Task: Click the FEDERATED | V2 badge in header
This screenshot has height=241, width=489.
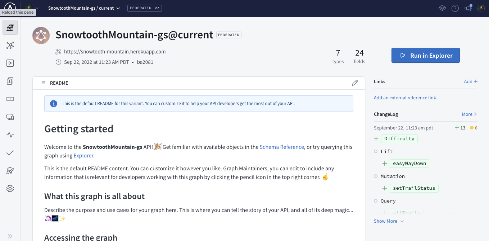Action: 145,8
